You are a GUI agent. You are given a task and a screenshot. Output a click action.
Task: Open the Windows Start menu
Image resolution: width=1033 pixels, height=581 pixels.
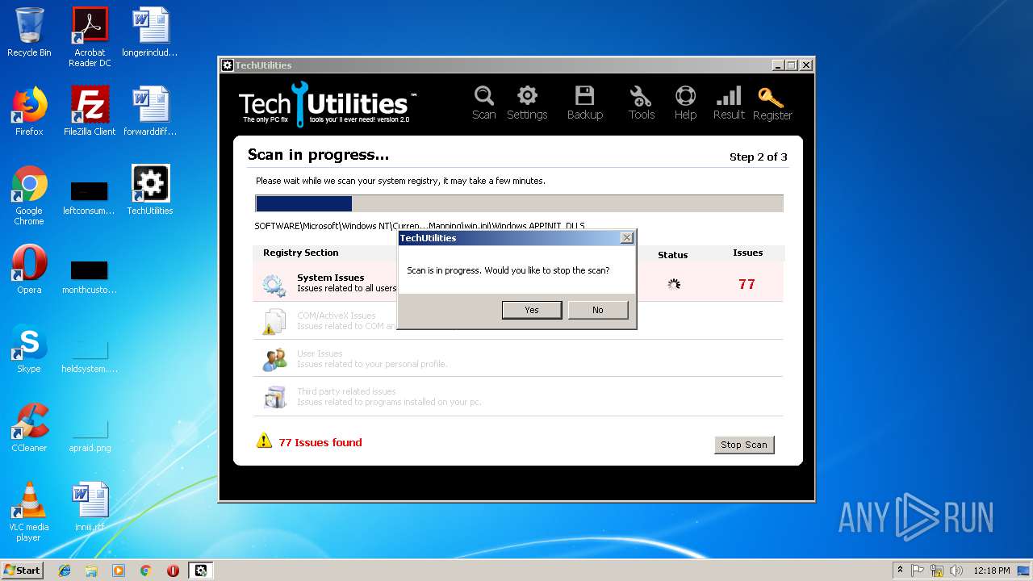click(x=22, y=570)
